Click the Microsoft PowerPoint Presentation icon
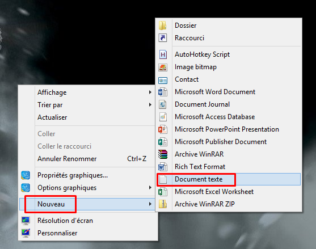This screenshot has height=249, width=316. 163,129
